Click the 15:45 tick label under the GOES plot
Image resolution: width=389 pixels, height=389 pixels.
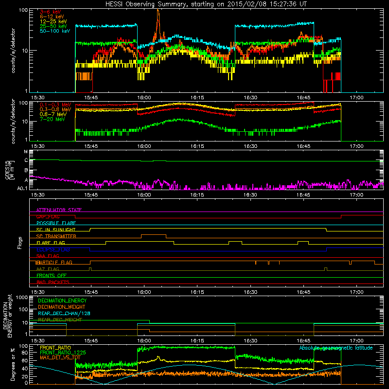(x=91, y=195)
